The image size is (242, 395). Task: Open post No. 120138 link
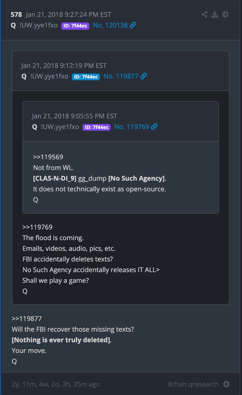point(110,25)
